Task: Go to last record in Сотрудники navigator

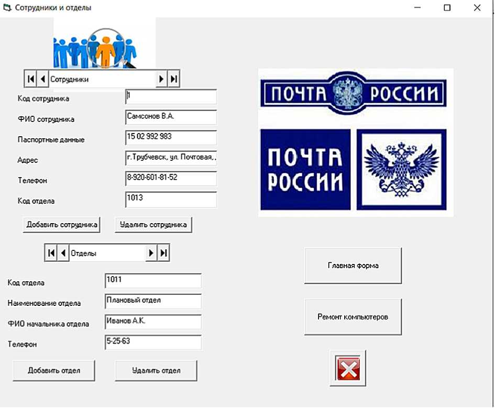Action: 173,79
